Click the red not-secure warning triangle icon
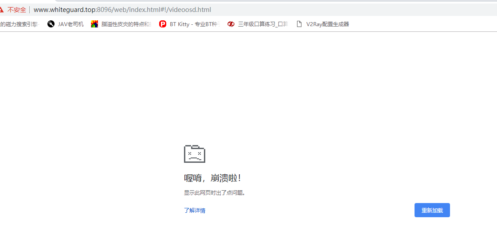 coord(2,10)
